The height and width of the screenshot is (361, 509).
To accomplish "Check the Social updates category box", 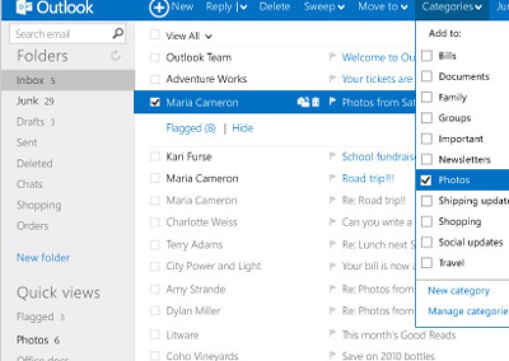I will tap(426, 242).
